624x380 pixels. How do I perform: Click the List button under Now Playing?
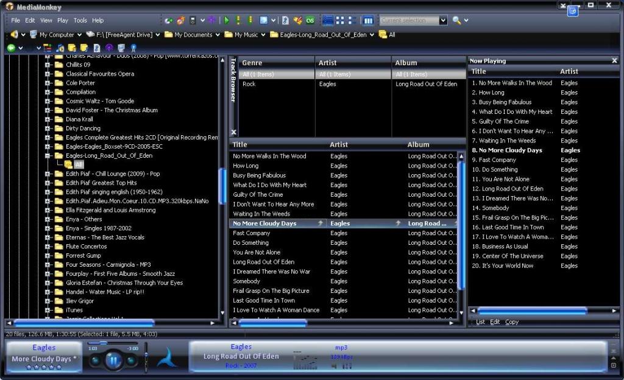(x=480, y=322)
